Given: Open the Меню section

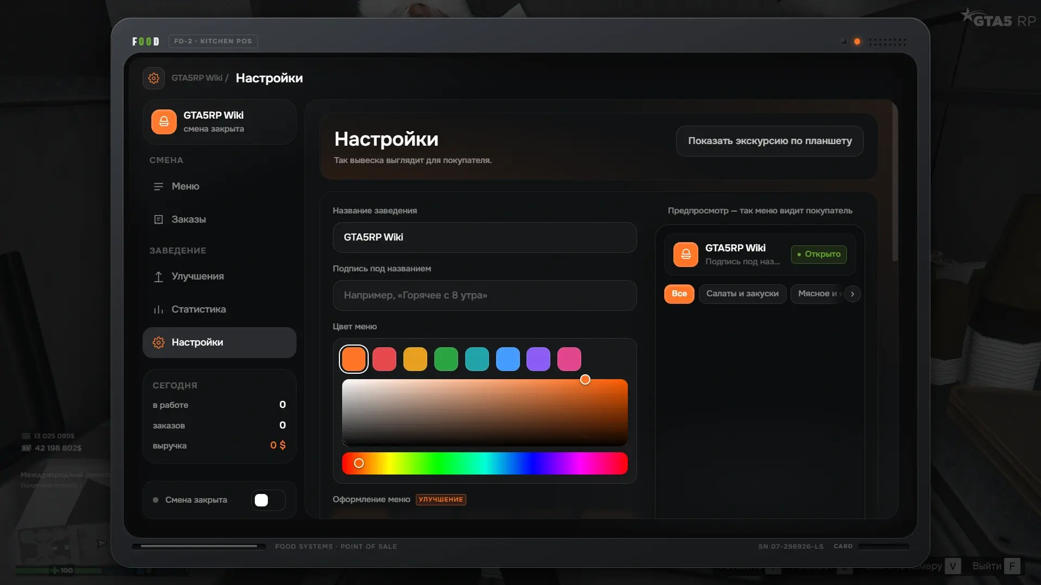Looking at the screenshot, I should [220, 186].
